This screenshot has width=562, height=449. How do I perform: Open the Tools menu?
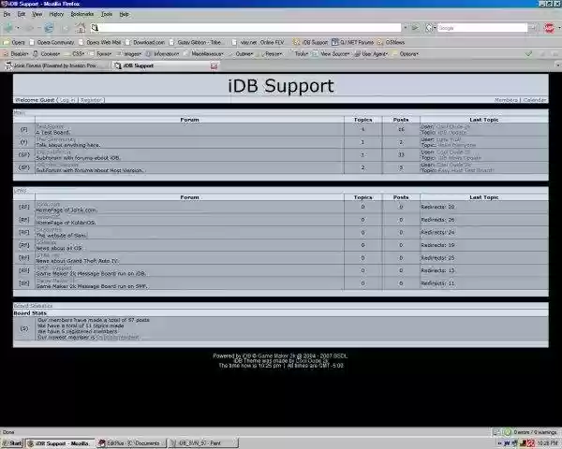(x=107, y=14)
